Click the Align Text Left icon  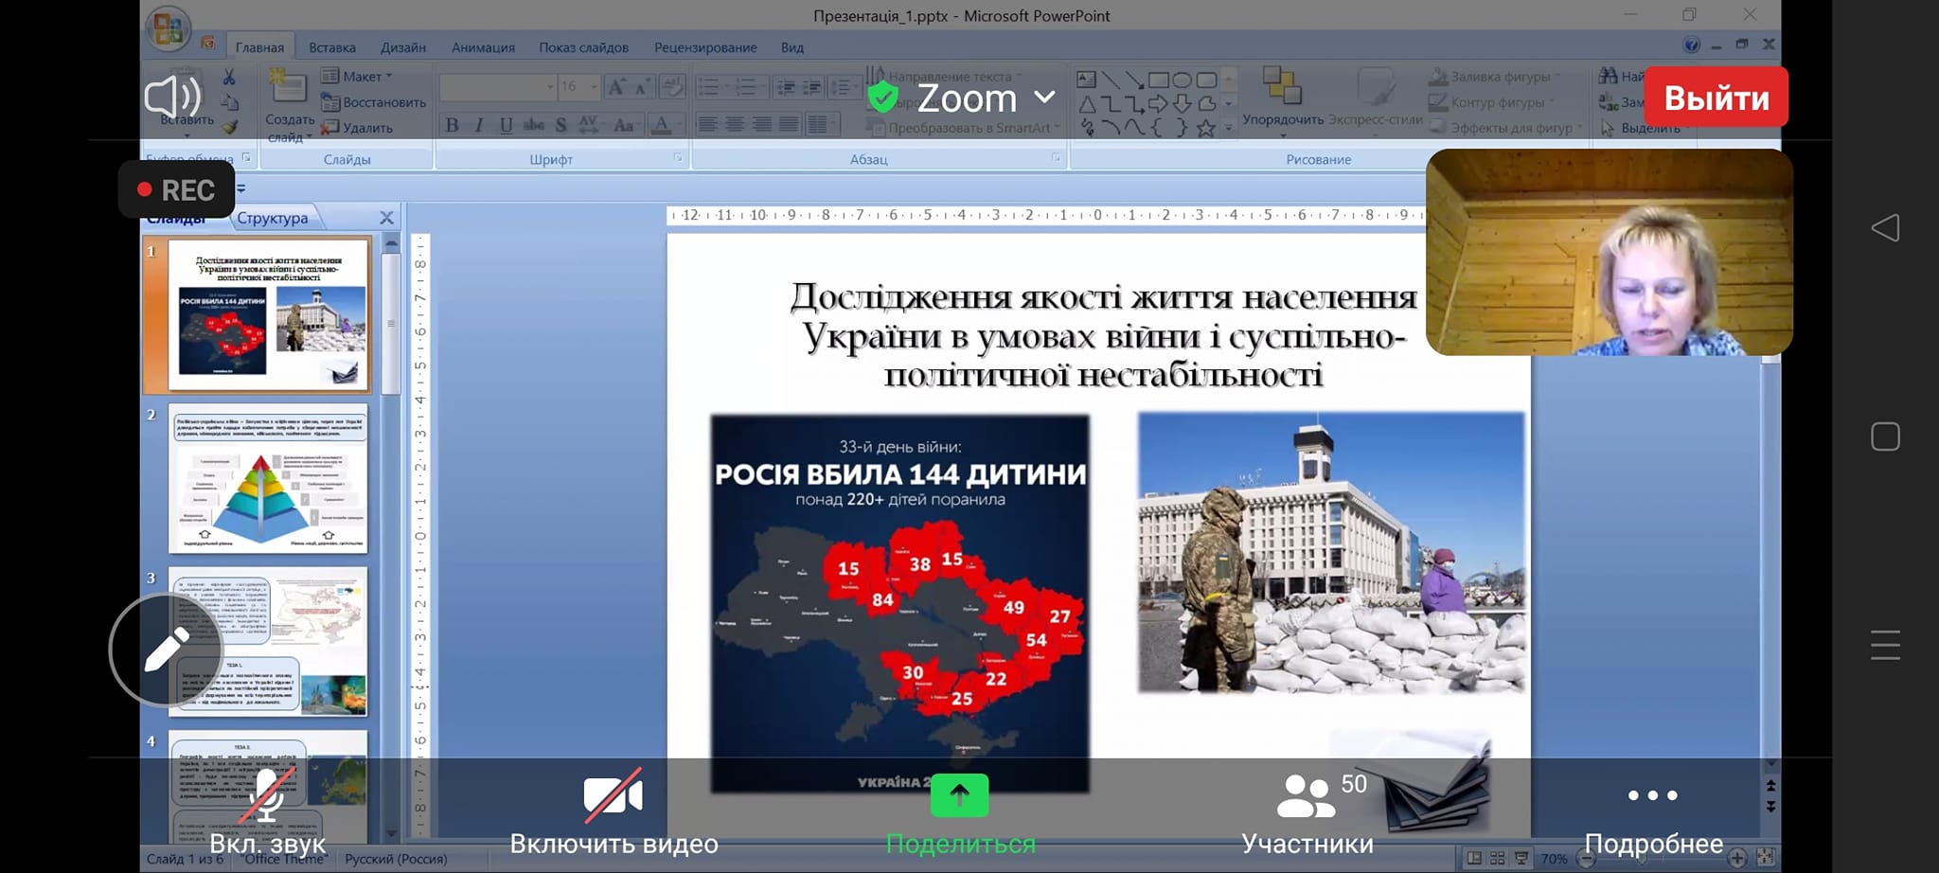tap(707, 124)
